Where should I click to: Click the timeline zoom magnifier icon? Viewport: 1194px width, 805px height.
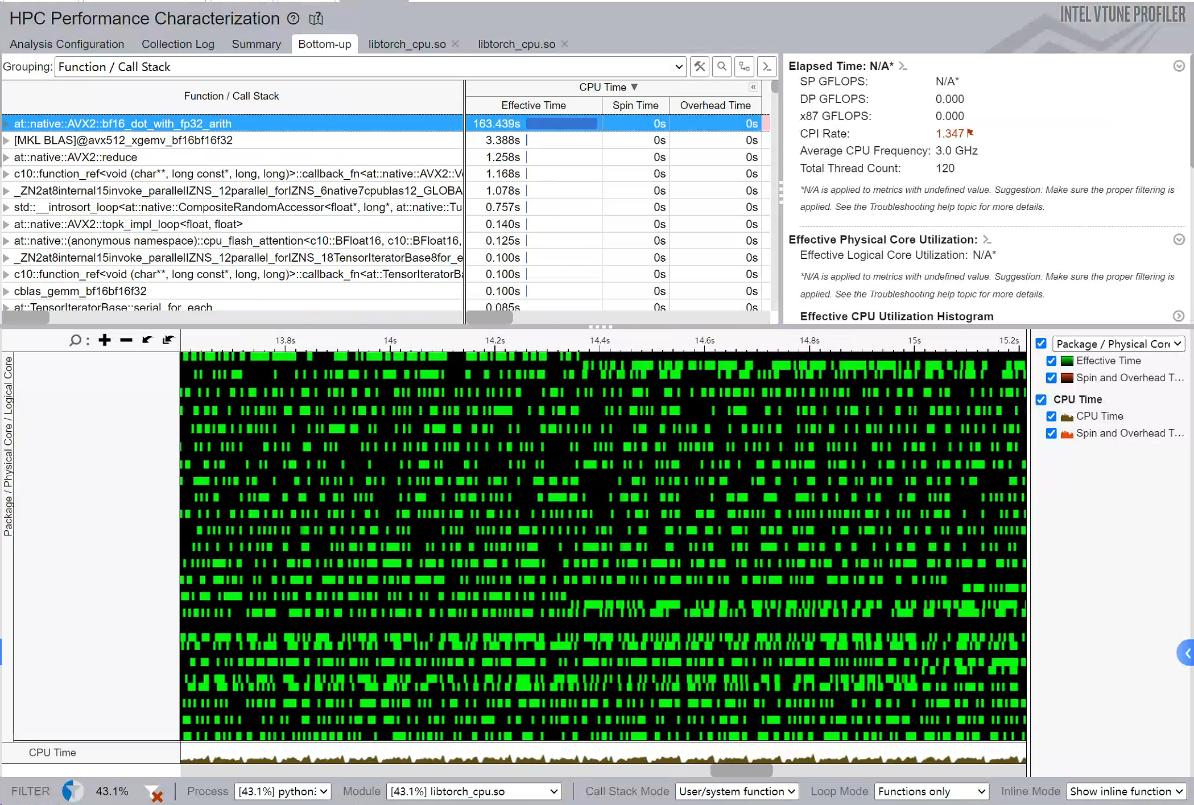[x=75, y=340]
